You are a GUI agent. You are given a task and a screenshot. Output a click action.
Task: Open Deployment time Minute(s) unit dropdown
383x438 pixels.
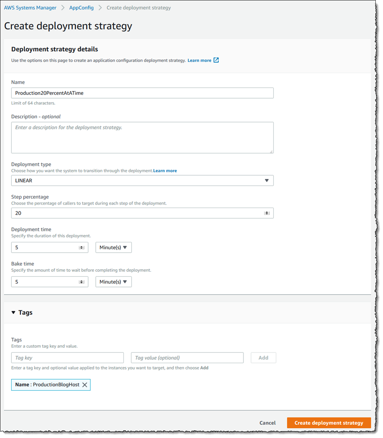[114, 247]
